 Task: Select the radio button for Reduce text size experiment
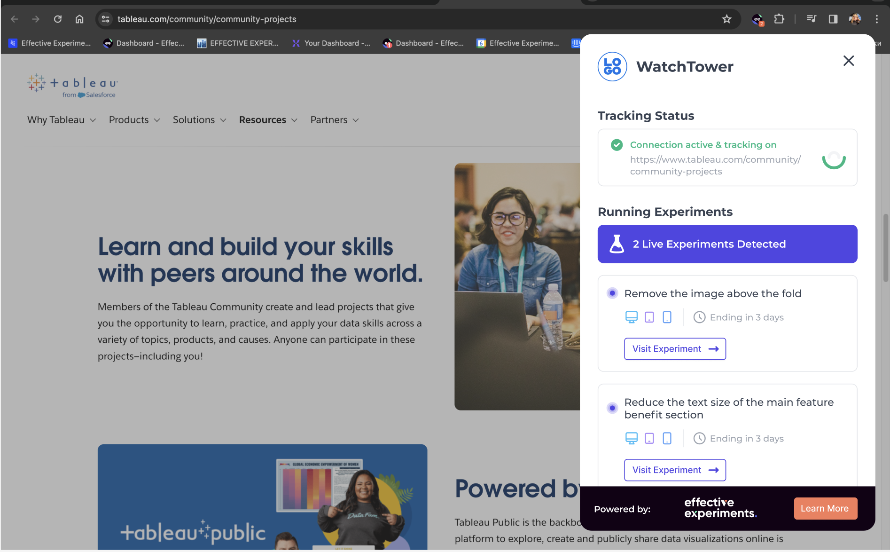[x=612, y=408]
